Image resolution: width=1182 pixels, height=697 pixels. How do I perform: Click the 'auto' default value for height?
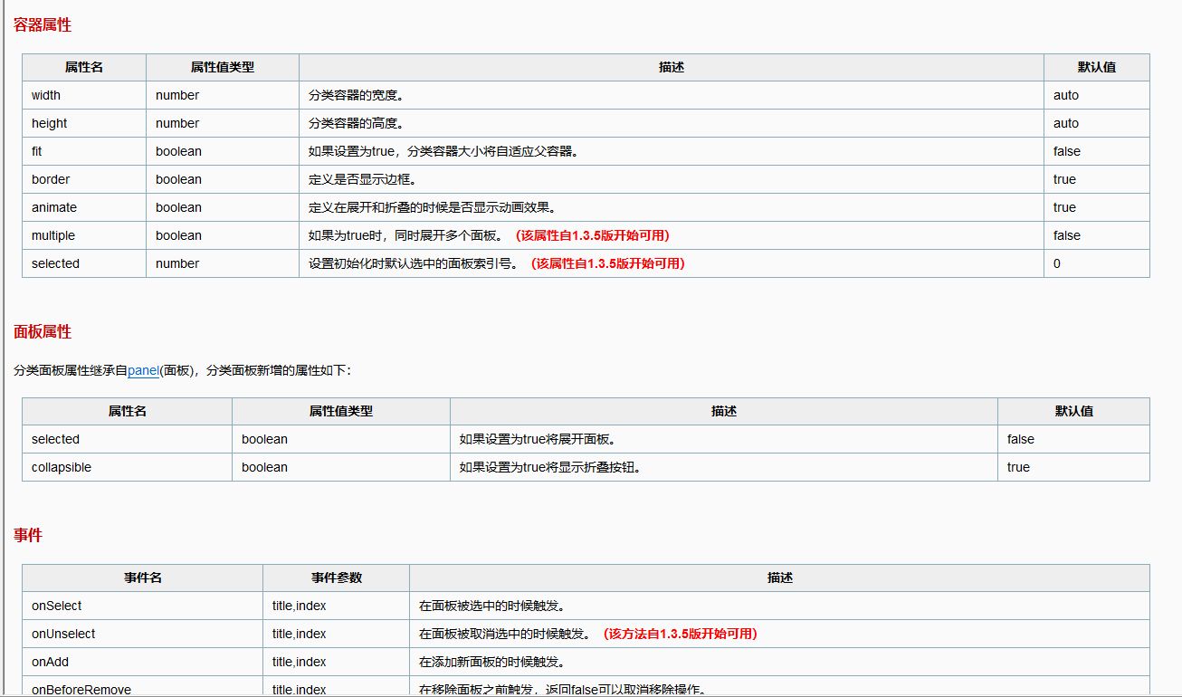coord(1066,123)
